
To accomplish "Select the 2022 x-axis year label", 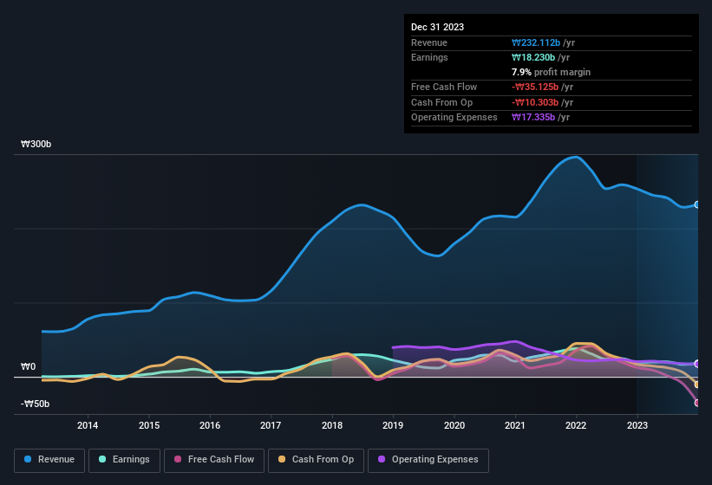I will [x=576, y=425].
